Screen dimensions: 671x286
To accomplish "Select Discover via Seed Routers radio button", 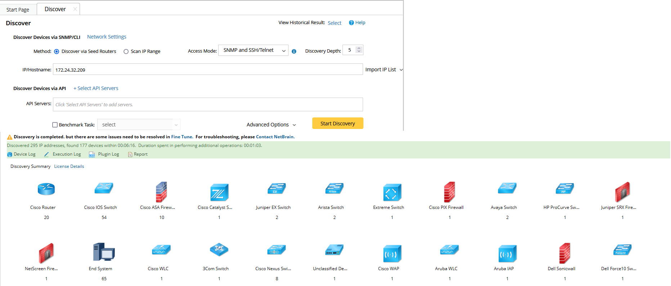I will [x=57, y=52].
